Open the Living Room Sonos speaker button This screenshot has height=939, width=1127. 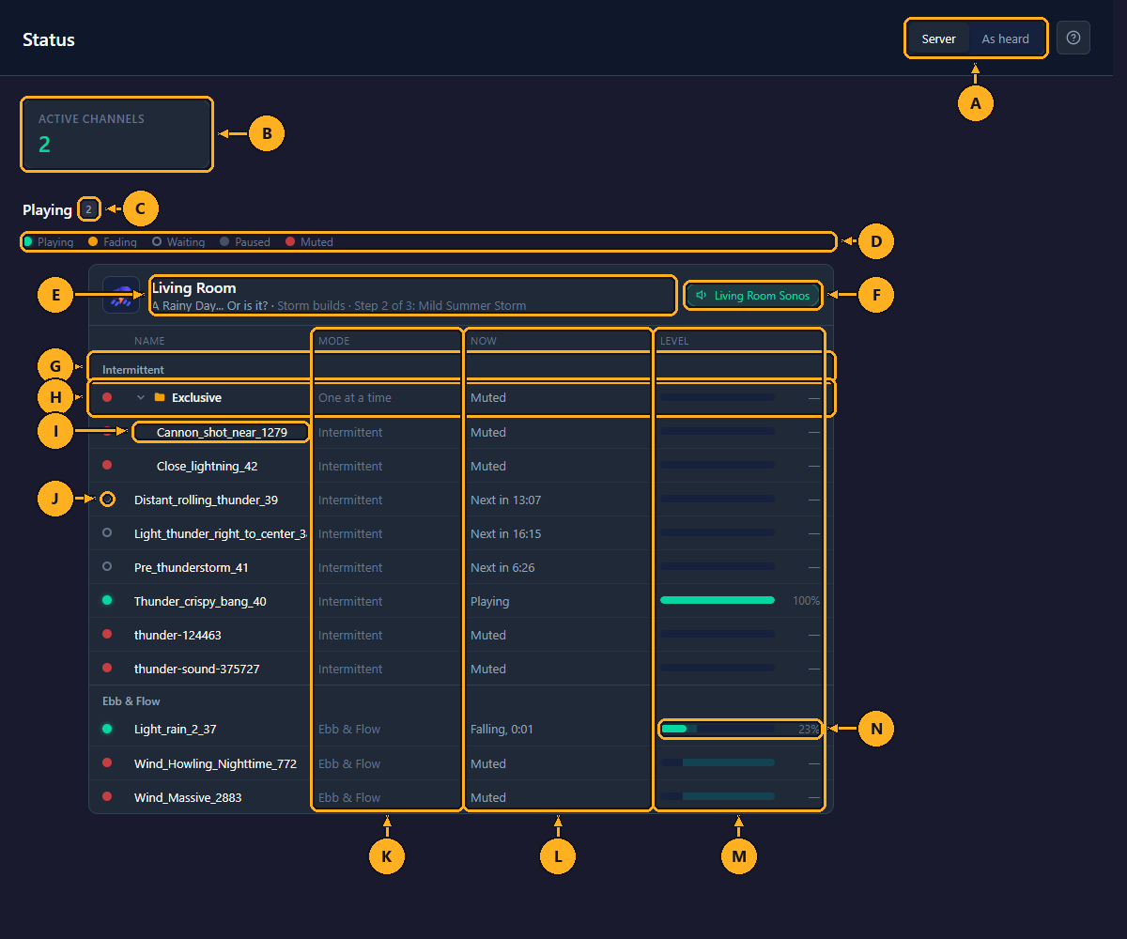click(753, 295)
